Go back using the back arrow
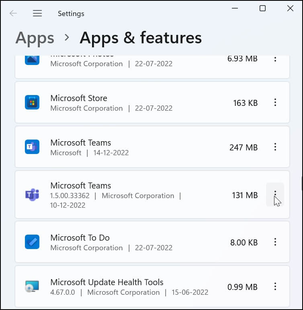 coord(13,14)
